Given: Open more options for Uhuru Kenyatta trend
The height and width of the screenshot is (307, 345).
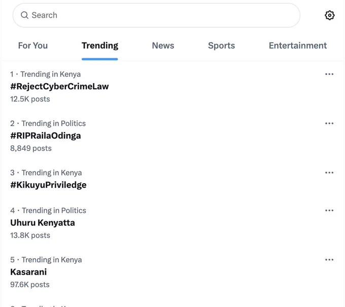Looking at the screenshot, I should (329, 211).
